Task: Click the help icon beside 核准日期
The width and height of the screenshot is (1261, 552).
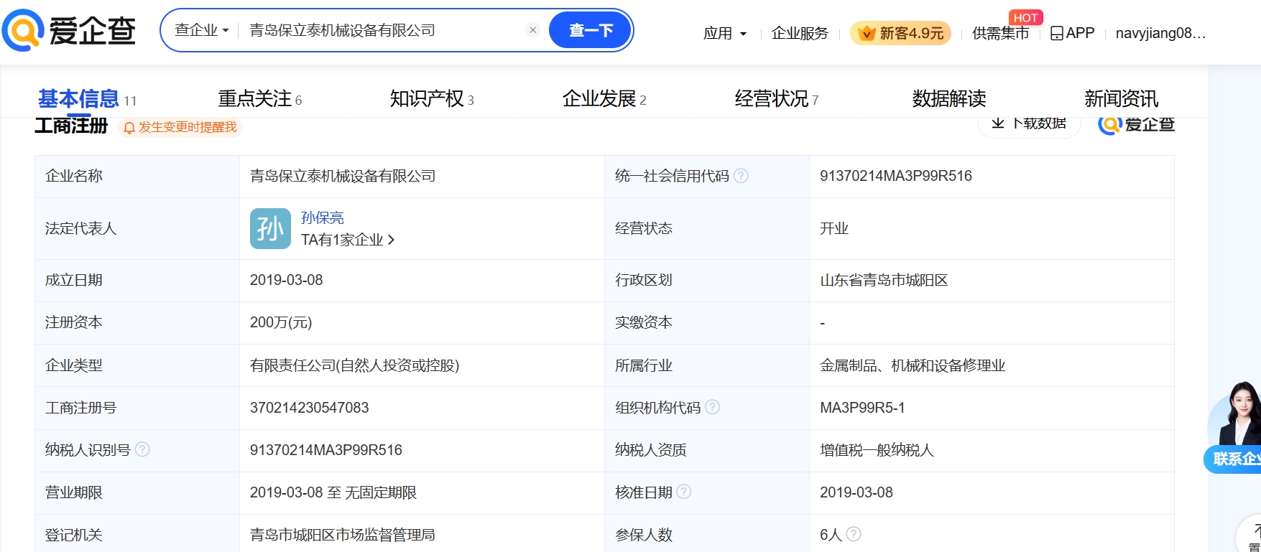Action: [684, 492]
